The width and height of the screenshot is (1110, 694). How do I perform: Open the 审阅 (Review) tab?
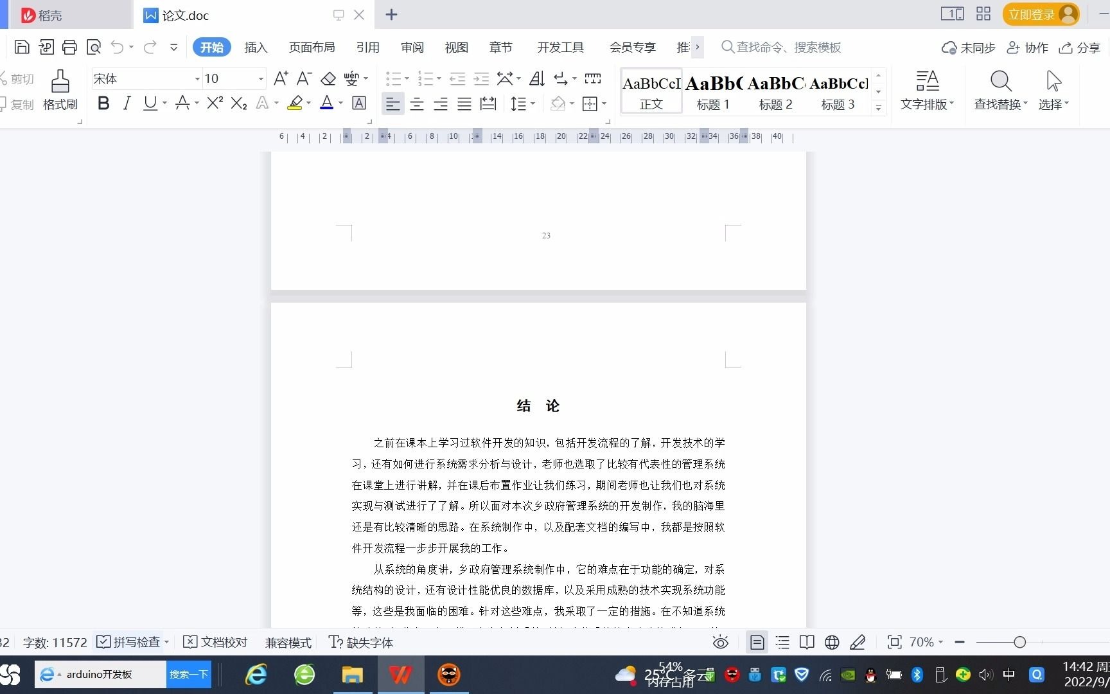(412, 48)
